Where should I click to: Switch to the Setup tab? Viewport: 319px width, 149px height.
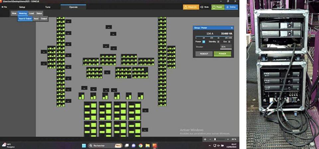(x=22, y=7)
